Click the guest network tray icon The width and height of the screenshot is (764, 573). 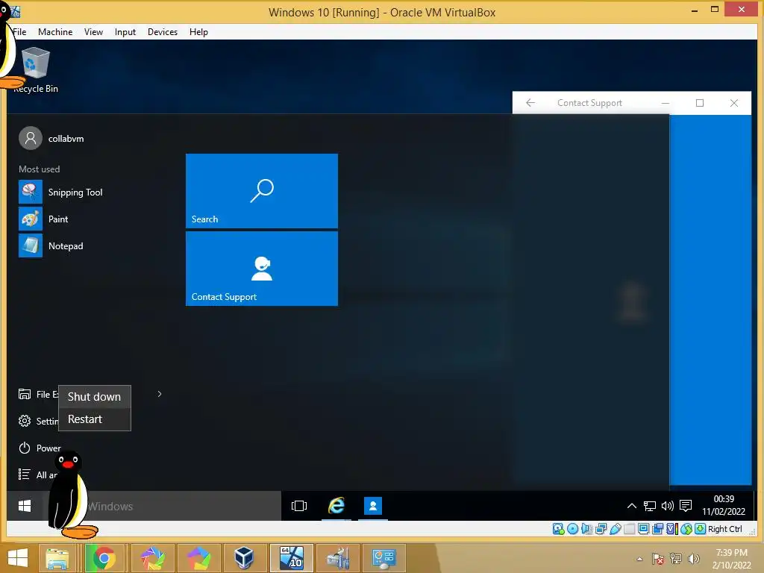[x=650, y=507]
